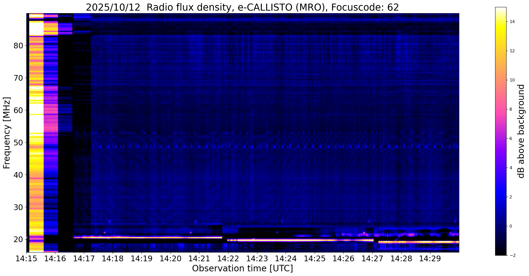The width and height of the screenshot is (529, 276).
Task: Click the plot title text with Focuscode: 62
Action: (x=242, y=8)
